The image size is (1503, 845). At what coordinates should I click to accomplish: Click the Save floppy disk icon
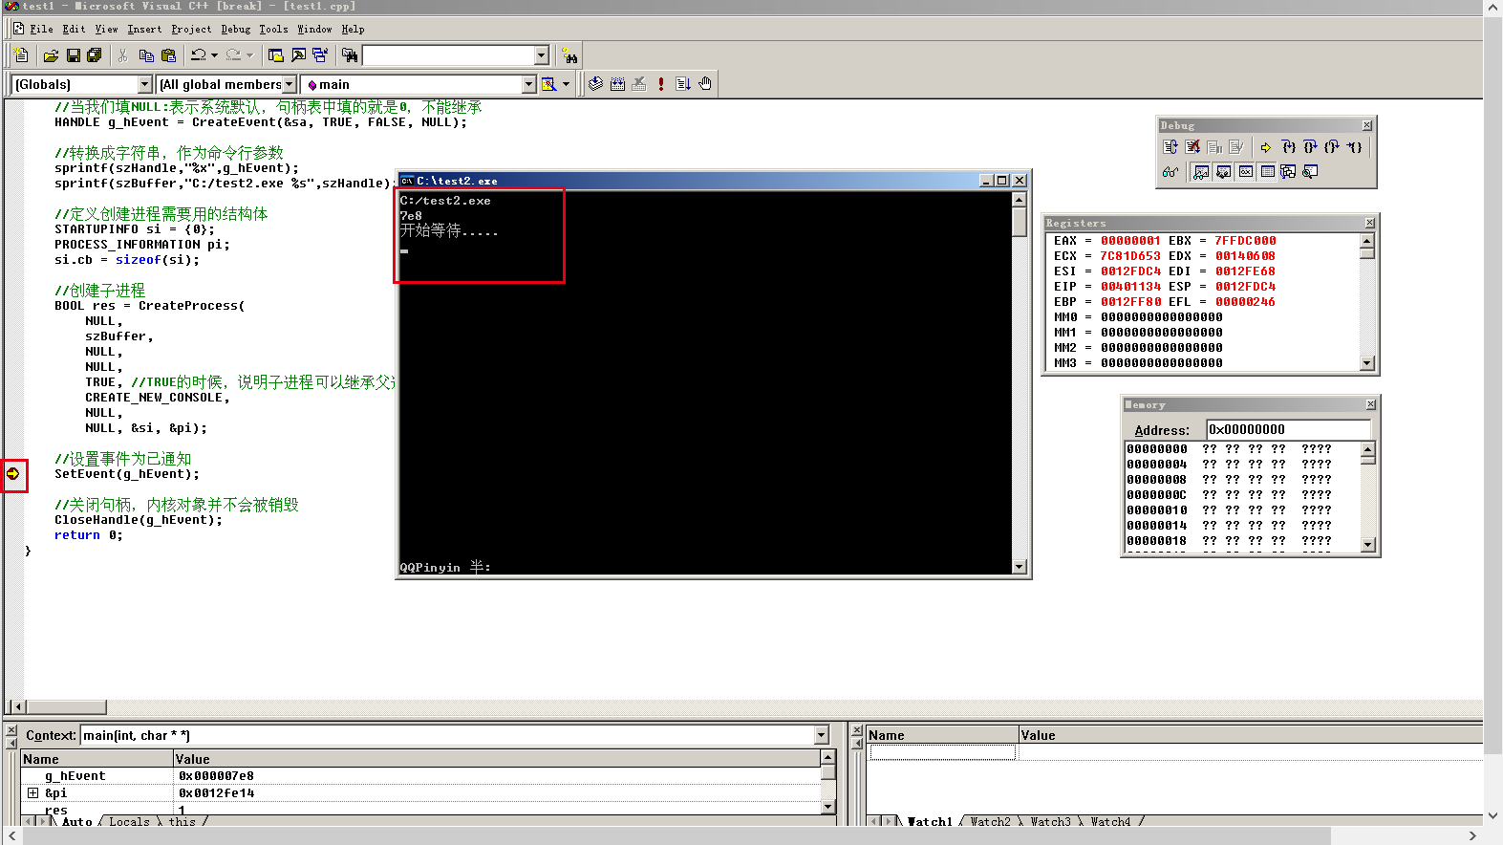pos(73,55)
